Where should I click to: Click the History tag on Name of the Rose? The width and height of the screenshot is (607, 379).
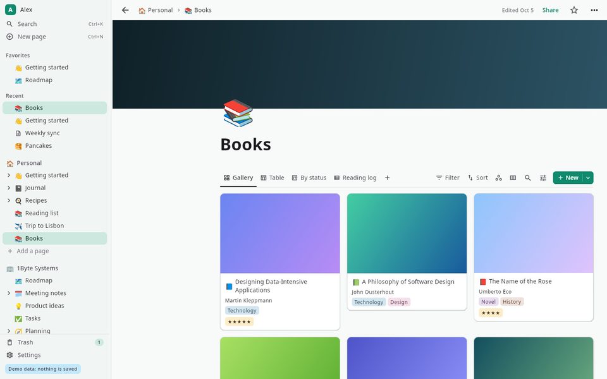tap(512, 302)
